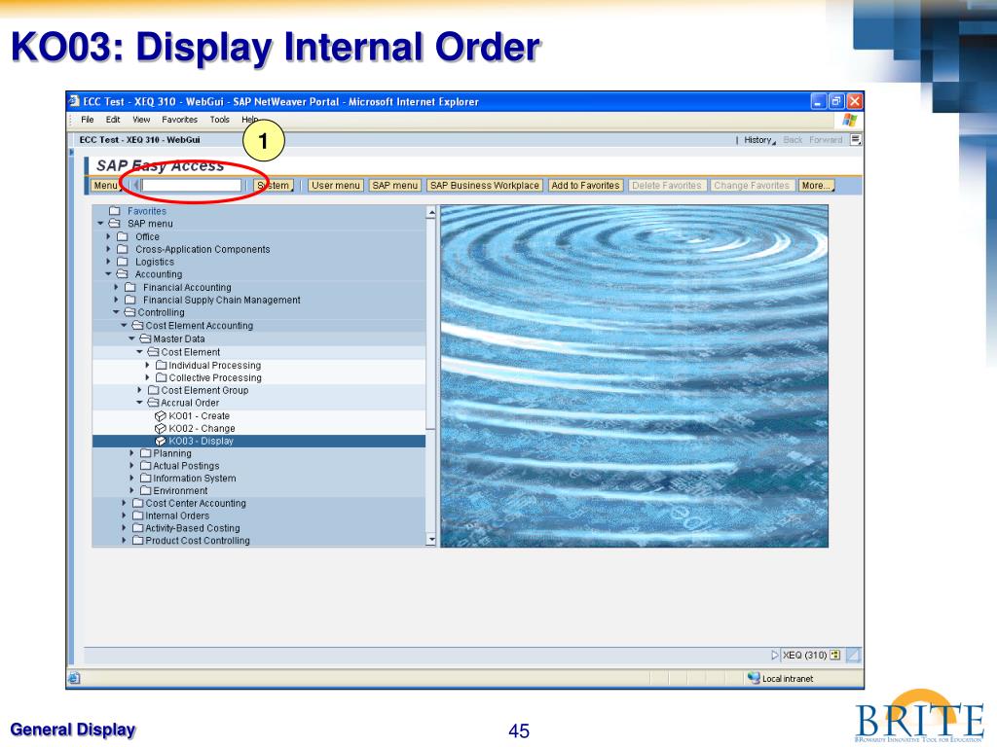Click the Office folder icon

pos(123,236)
